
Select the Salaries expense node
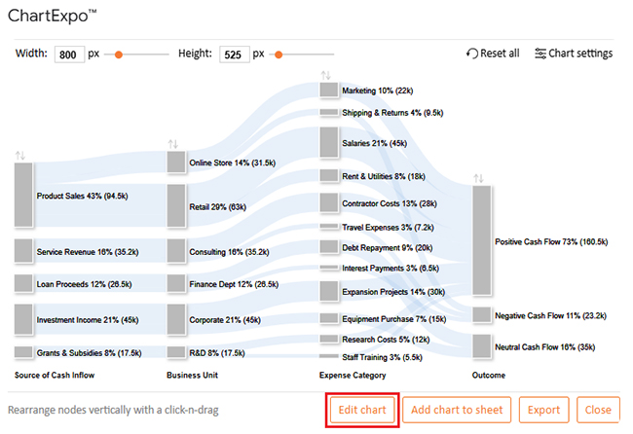329,143
